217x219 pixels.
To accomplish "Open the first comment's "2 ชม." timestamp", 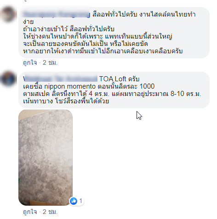I will (50, 62).
